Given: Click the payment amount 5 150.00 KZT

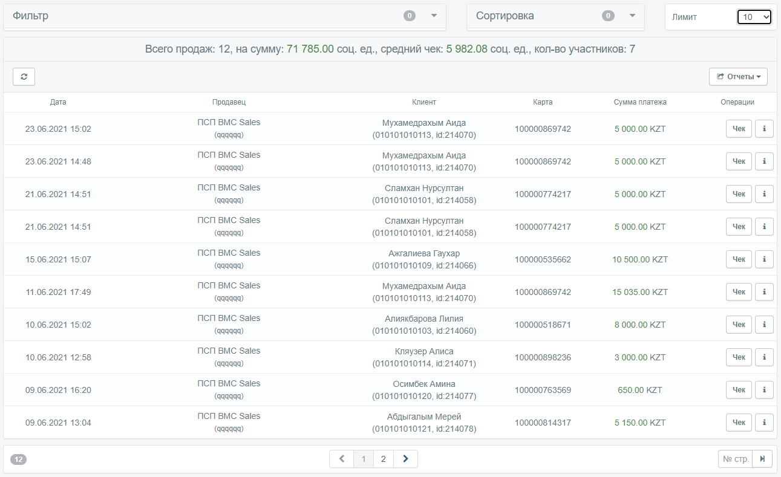Looking at the screenshot, I should 640,423.
